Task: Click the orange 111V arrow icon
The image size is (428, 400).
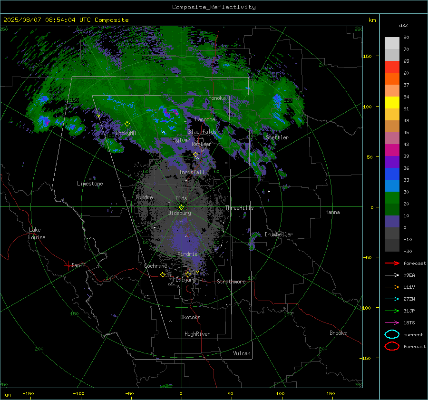Action: click(x=392, y=287)
